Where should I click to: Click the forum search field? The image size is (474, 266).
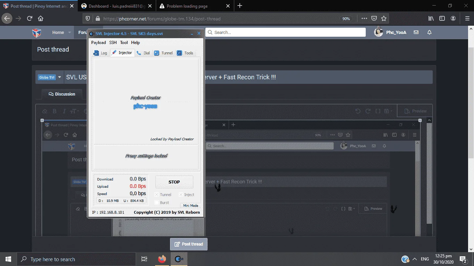(286, 32)
